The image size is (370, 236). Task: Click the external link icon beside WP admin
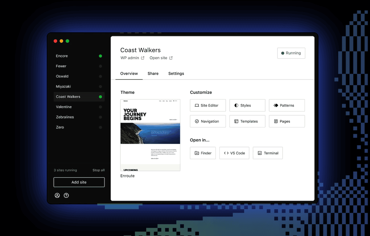click(x=142, y=58)
